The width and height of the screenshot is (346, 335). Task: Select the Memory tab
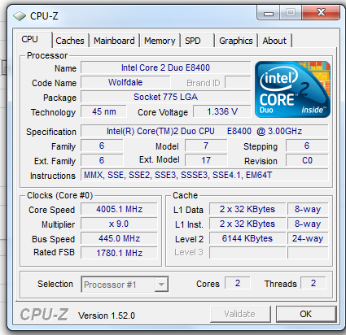[160, 41]
